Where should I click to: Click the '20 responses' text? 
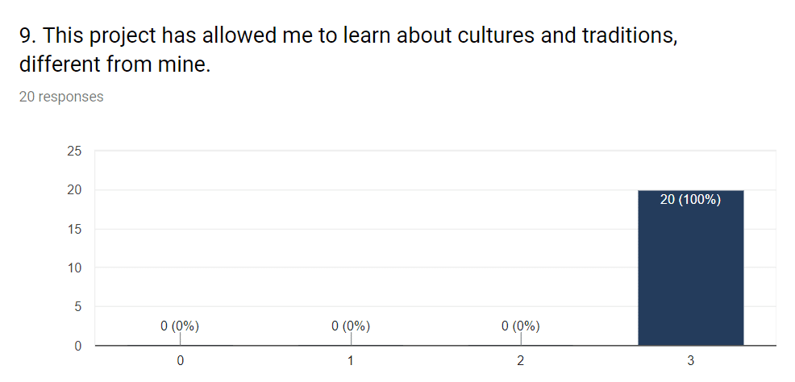coord(61,96)
